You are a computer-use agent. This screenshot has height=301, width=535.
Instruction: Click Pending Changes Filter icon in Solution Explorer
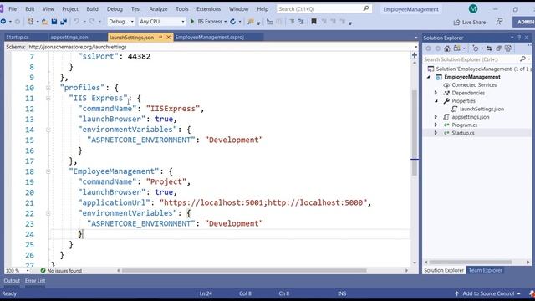tap(476, 48)
